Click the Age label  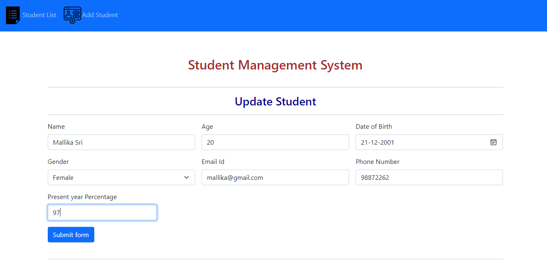point(207,127)
